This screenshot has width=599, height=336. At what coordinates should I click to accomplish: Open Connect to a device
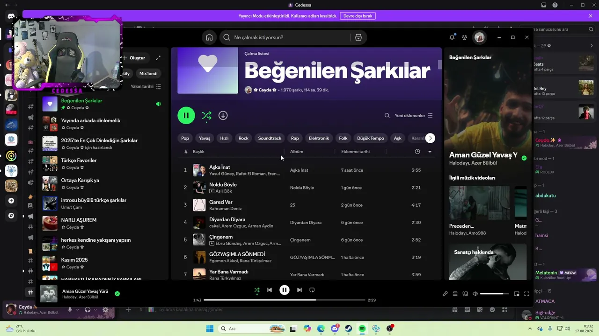click(x=465, y=294)
